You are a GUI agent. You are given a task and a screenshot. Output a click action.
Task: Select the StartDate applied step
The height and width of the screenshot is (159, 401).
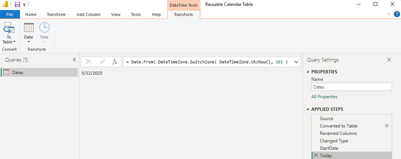329,148
